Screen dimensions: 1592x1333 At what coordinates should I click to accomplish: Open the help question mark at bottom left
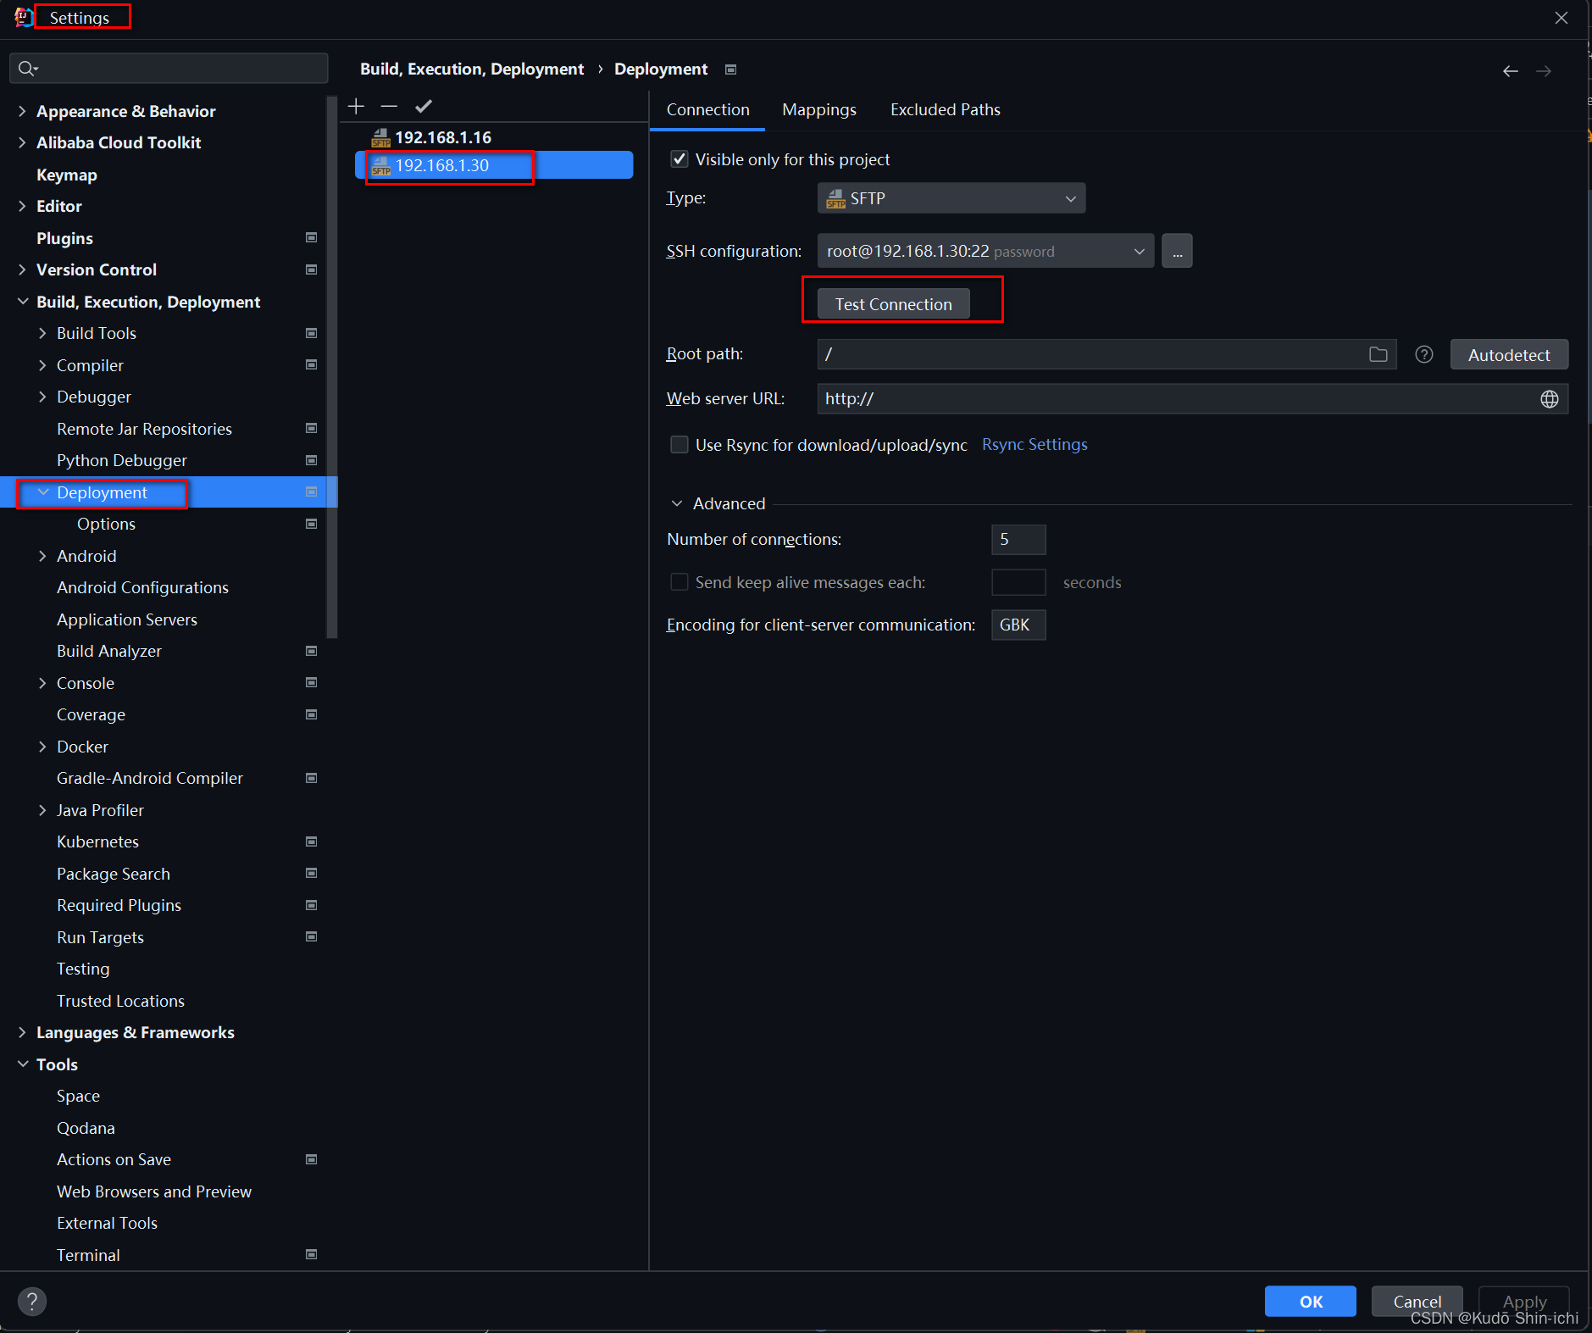(x=32, y=1301)
